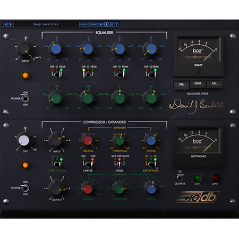Flip the fourth band DIP/PEAK switch
This screenshot has height=239, width=239.
(151, 74)
